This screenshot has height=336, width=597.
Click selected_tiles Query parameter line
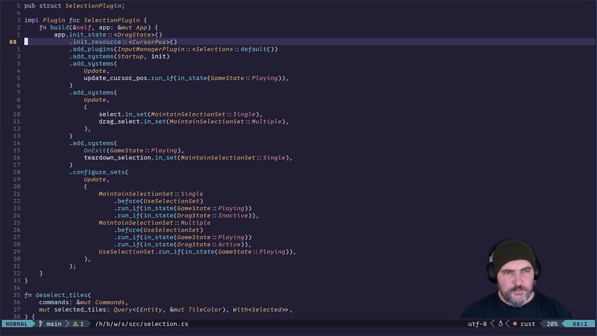[x=166, y=309]
